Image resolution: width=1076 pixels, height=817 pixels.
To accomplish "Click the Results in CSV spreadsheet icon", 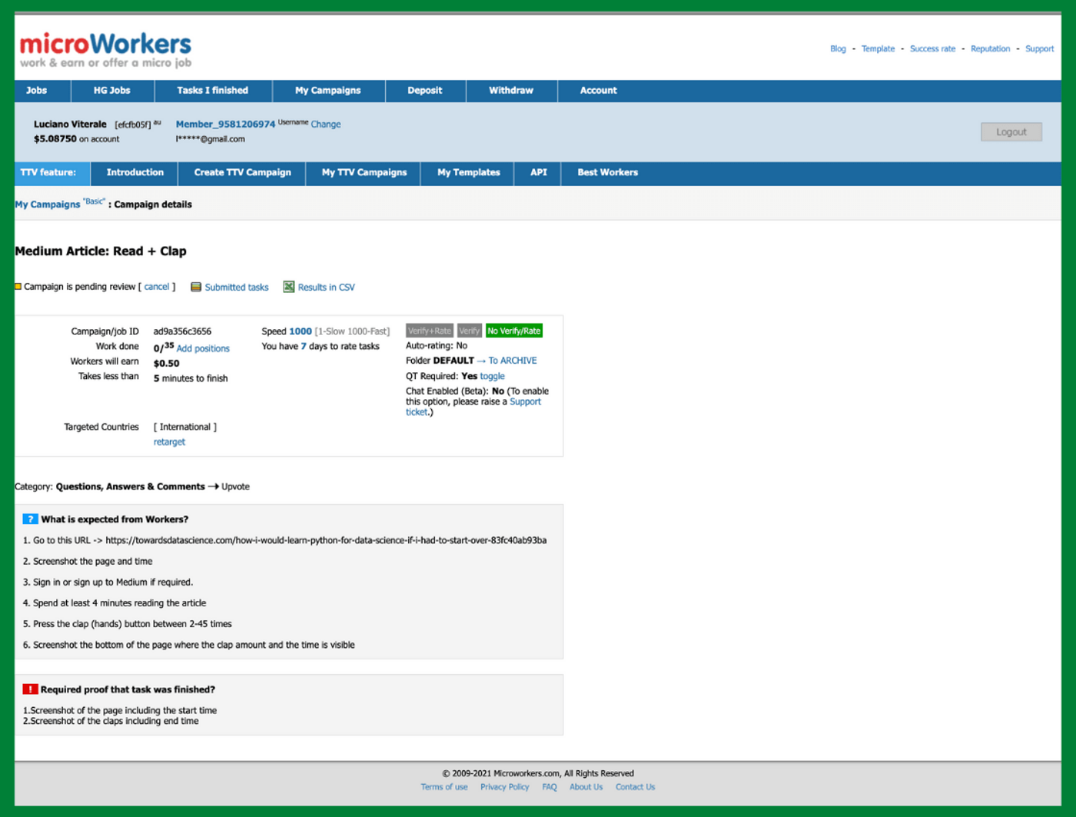I will click(x=289, y=287).
